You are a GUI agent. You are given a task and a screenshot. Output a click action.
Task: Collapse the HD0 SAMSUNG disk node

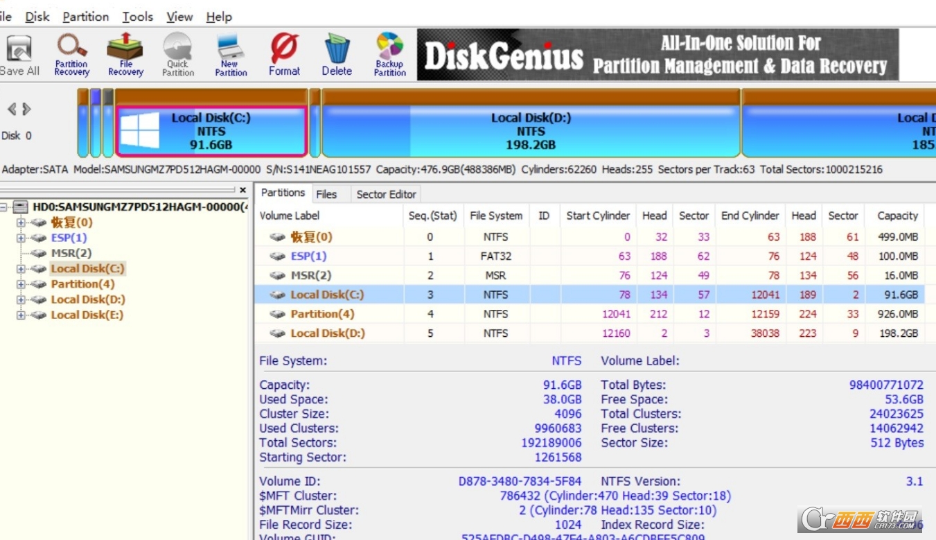[x=4, y=207]
